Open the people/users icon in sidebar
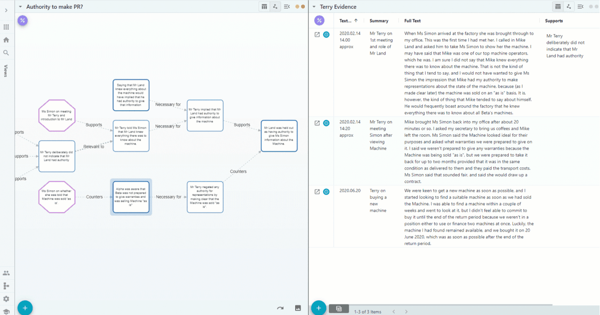600x315 pixels. pos(6,273)
